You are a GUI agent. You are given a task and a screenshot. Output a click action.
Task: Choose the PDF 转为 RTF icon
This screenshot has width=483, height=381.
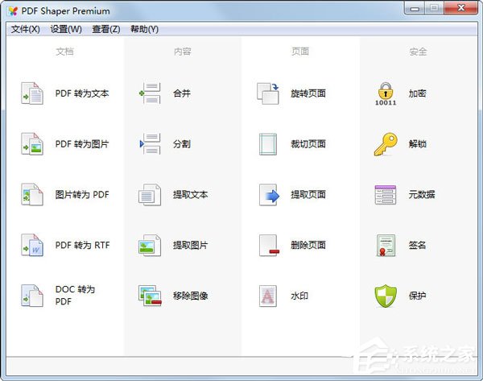coord(32,245)
